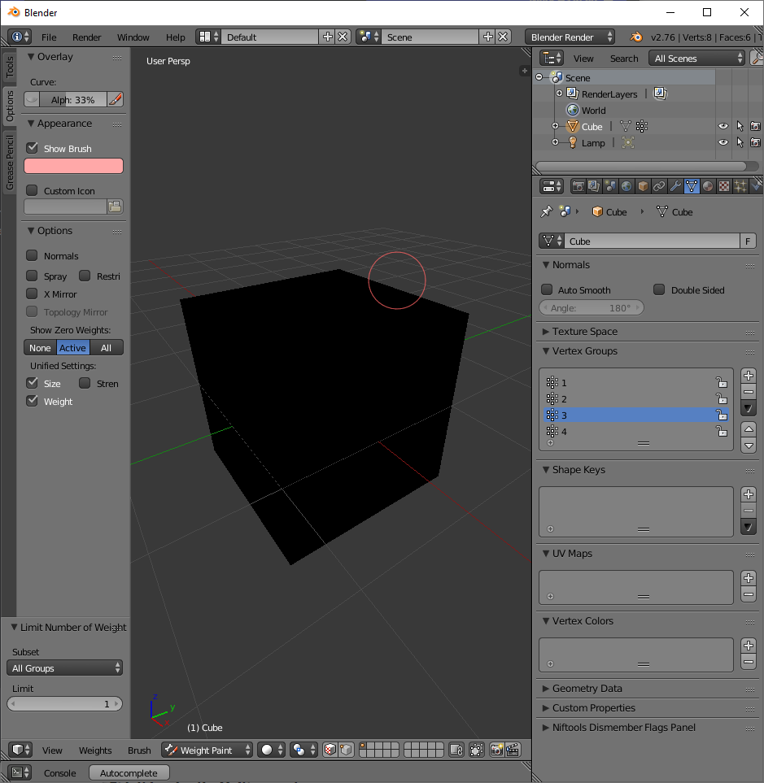764x783 pixels.
Task: Toggle limit selection to visible cube icon
Action: tap(346, 750)
